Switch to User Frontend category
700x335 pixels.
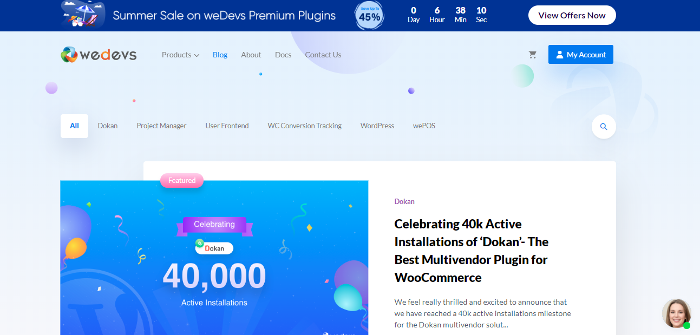(x=227, y=126)
